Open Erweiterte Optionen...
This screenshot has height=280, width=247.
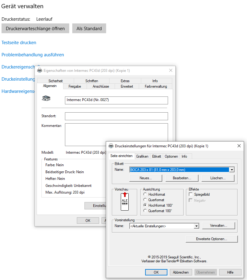[212, 239]
